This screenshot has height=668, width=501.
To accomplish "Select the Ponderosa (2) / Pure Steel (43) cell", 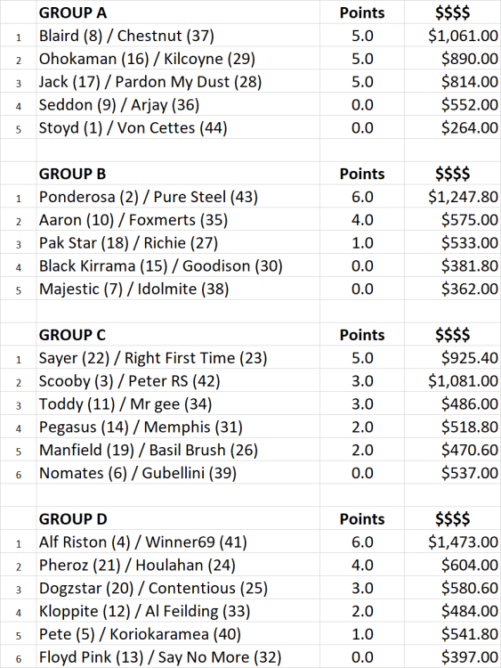I will 178,197.
